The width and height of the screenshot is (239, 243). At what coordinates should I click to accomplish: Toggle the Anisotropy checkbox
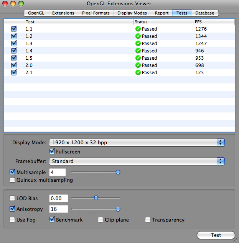[12, 209]
